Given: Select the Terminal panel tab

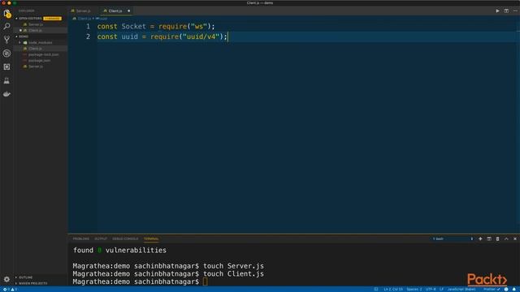Looking at the screenshot, I should pos(151,238).
